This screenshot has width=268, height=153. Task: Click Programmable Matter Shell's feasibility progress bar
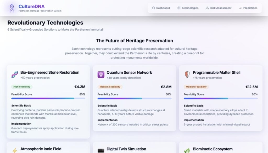coord(221,98)
